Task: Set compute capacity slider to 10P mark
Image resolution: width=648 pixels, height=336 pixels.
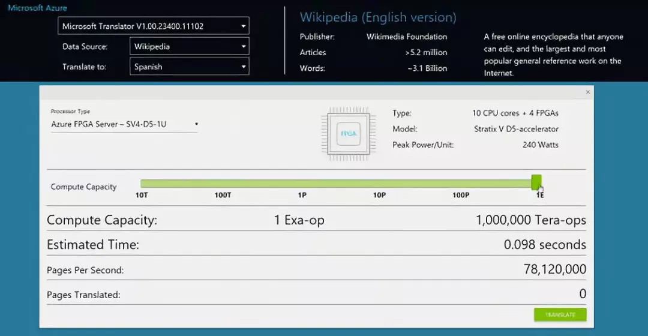Action: point(379,184)
